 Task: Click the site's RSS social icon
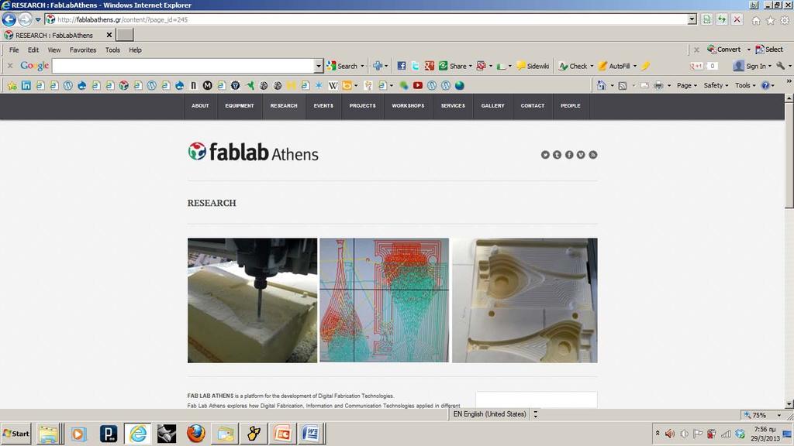tap(593, 155)
